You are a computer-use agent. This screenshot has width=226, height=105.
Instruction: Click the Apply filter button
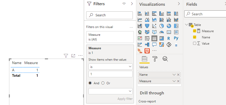(125, 99)
